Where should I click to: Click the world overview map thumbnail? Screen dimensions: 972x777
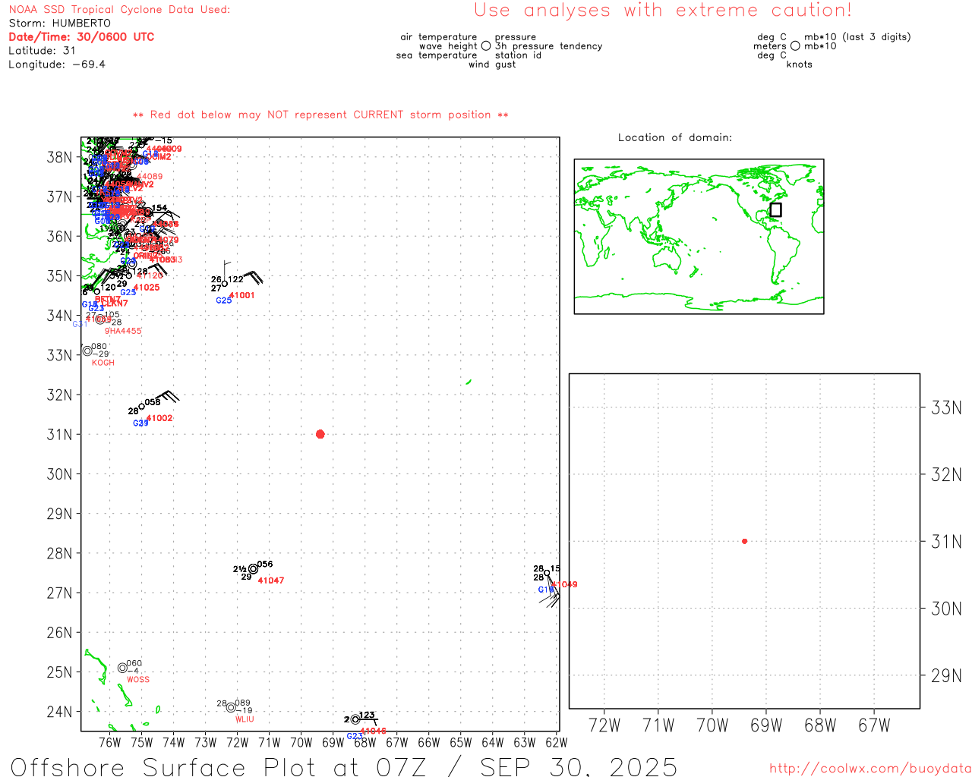[699, 236]
